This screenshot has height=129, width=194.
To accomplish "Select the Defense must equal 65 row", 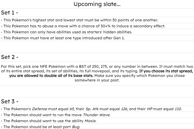I will coord(97,109).
